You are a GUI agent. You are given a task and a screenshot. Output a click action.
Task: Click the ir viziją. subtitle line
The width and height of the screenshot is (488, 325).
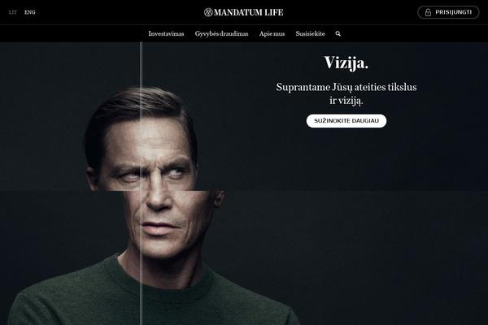click(x=346, y=101)
